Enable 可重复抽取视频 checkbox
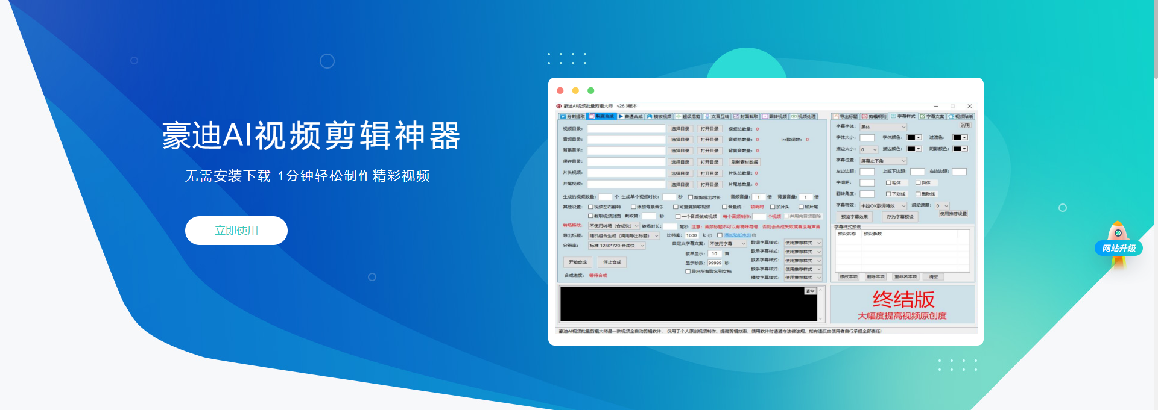 [676, 207]
